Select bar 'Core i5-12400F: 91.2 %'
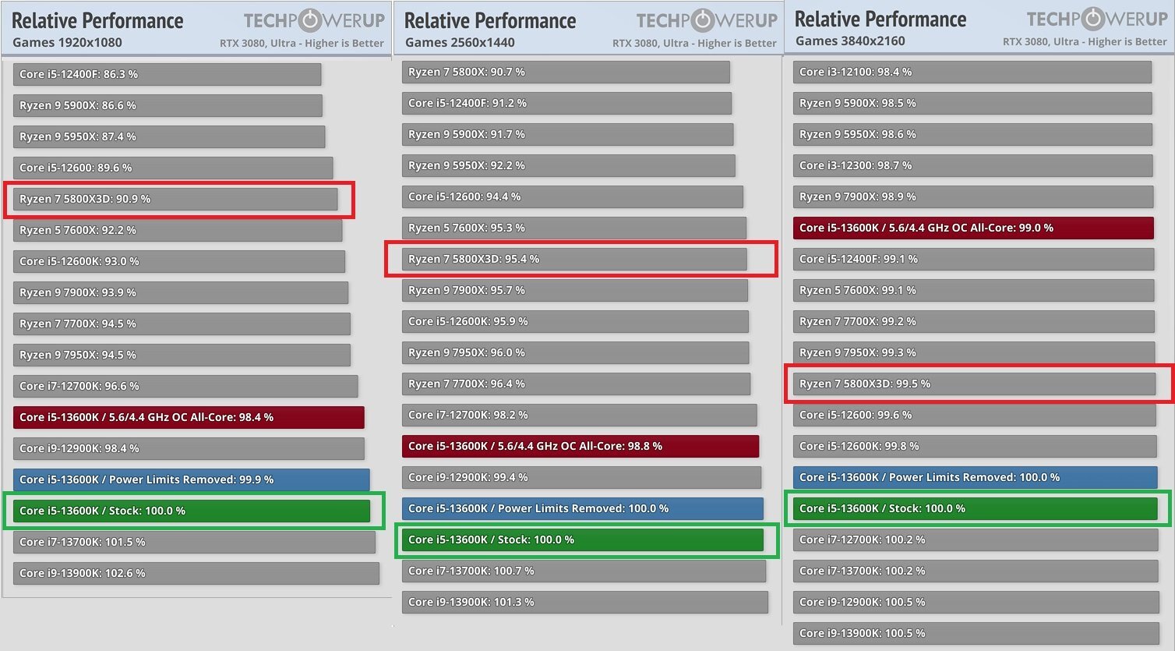Viewport: 1175px width, 651px height. (566, 103)
